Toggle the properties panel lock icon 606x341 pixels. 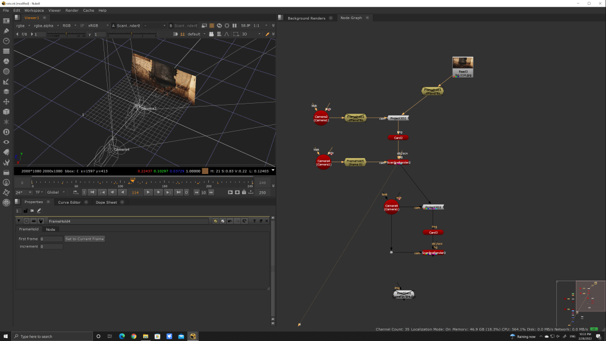click(x=24, y=211)
